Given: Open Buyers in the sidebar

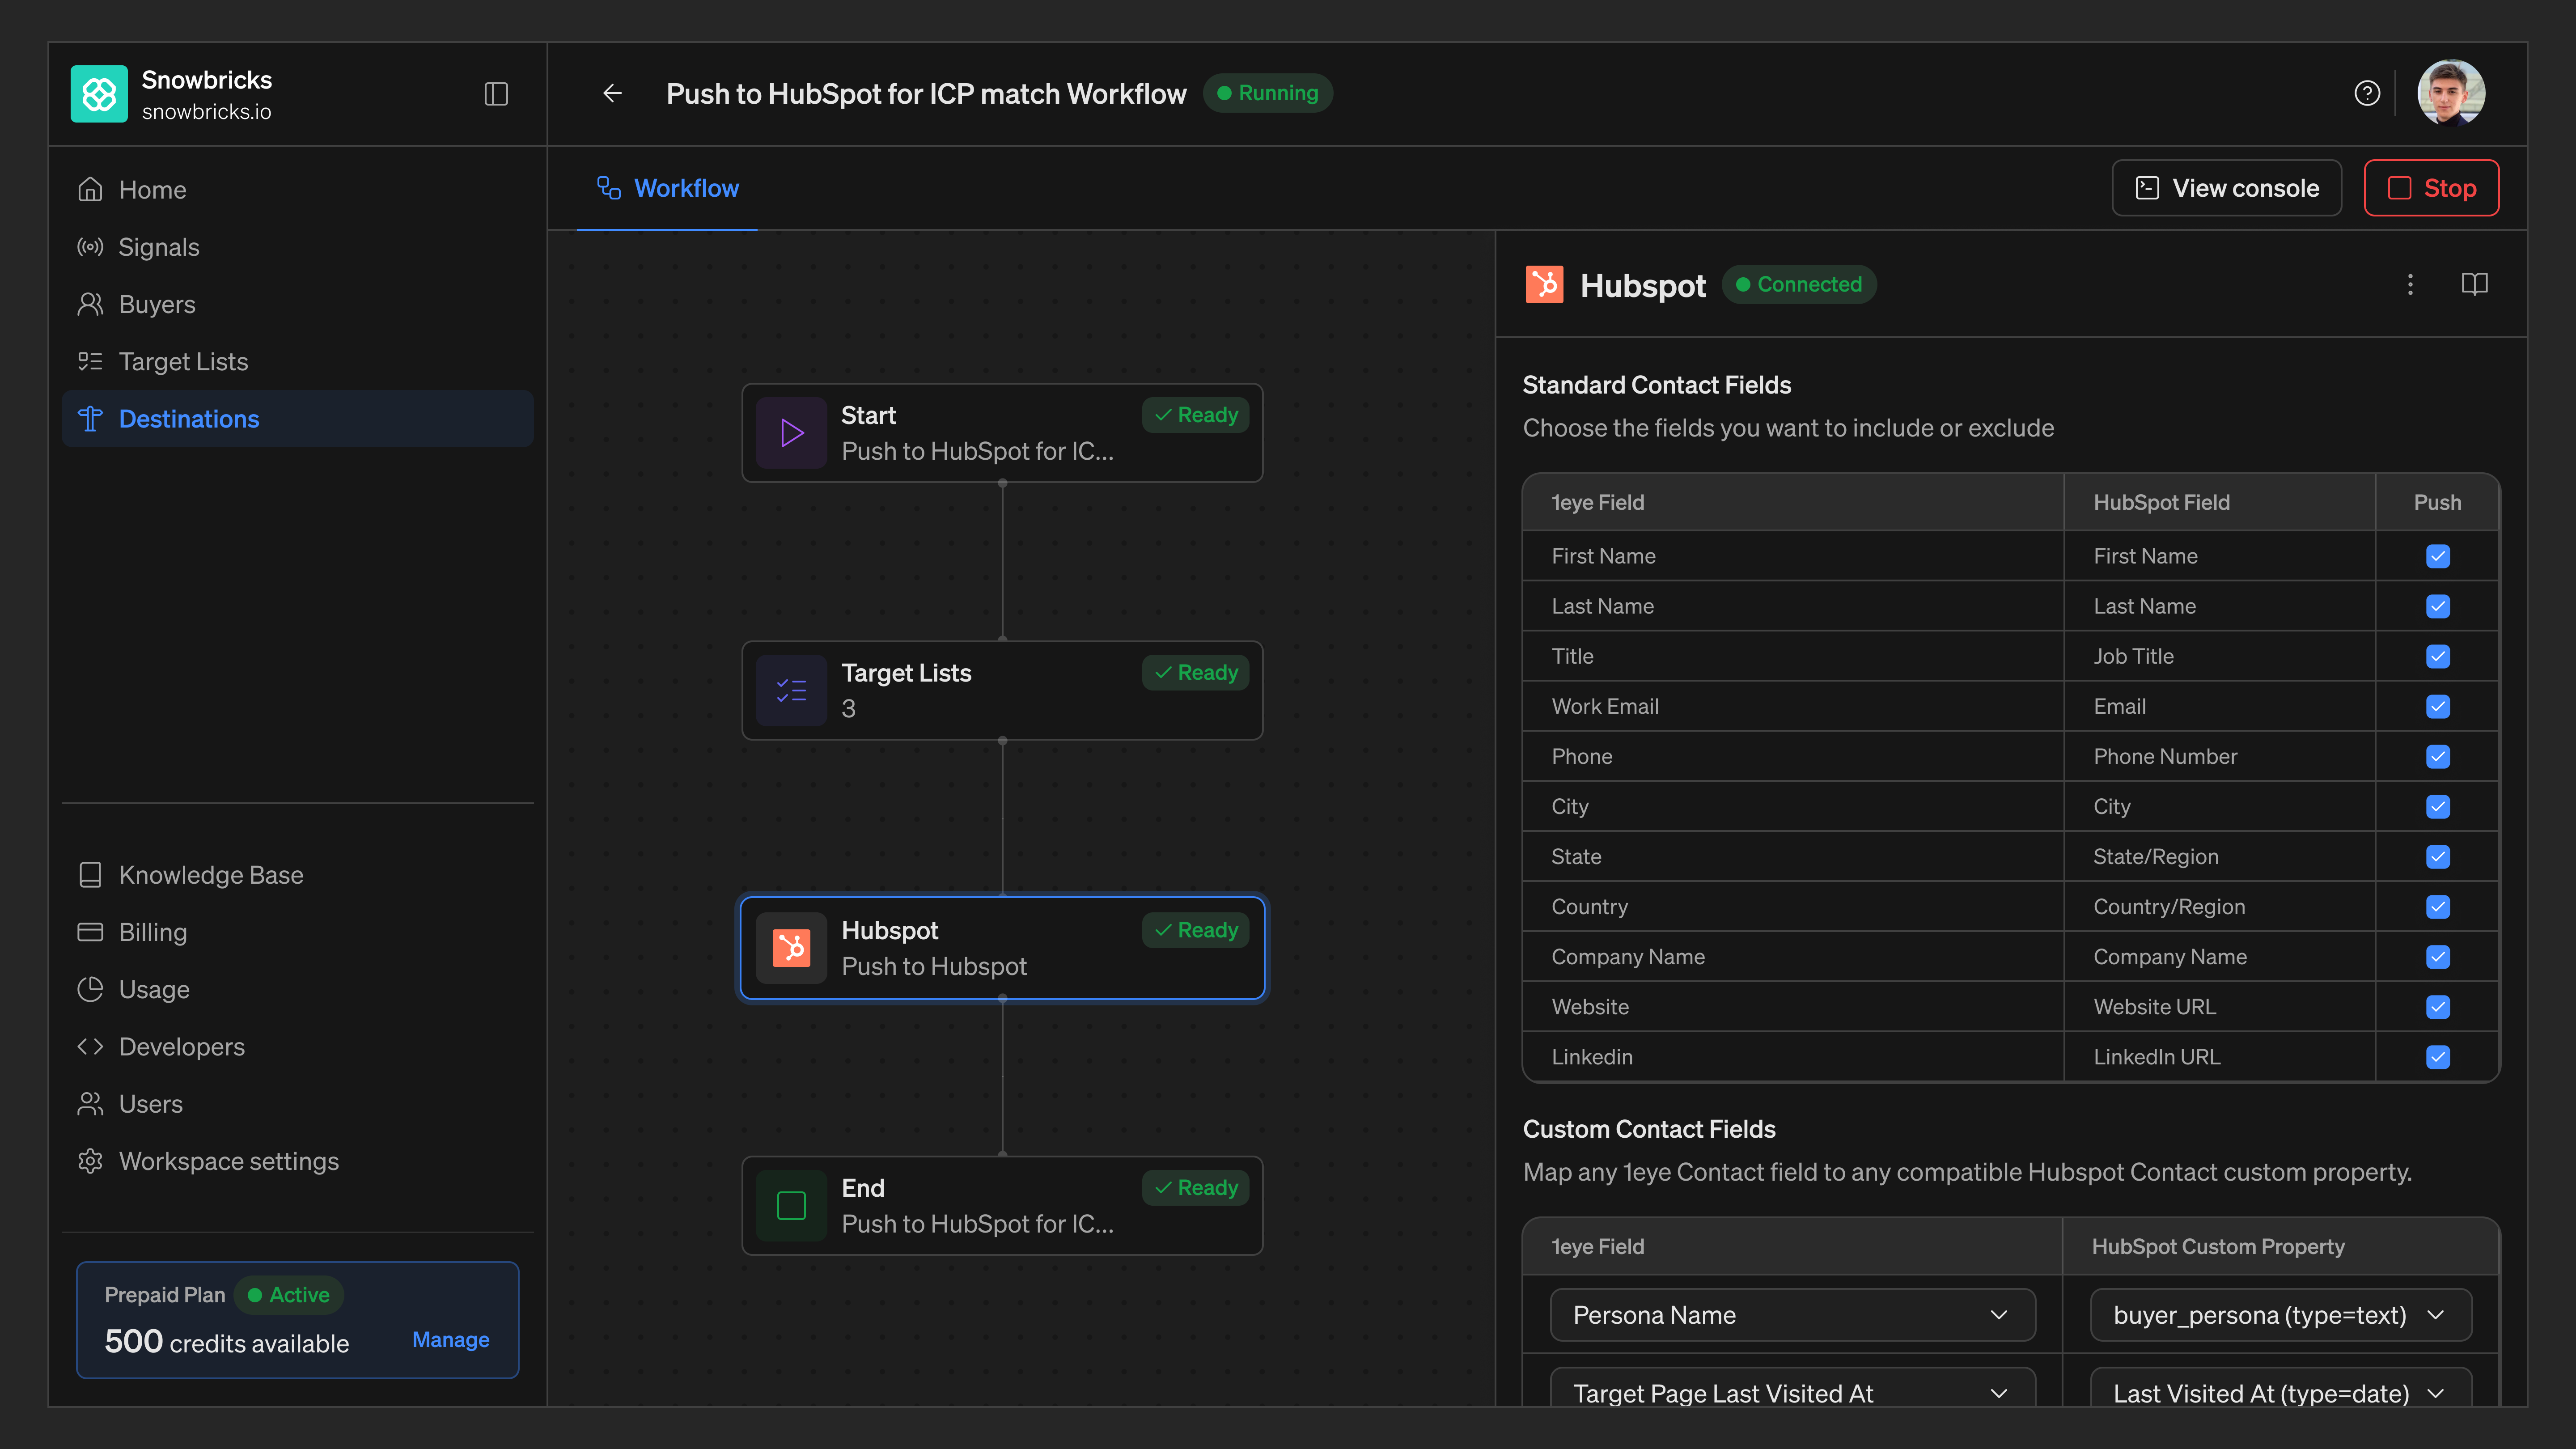Looking at the screenshot, I should pyautogui.click(x=297, y=304).
